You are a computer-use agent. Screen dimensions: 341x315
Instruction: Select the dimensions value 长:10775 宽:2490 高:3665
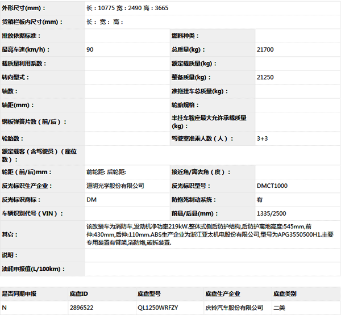point(127,9)
